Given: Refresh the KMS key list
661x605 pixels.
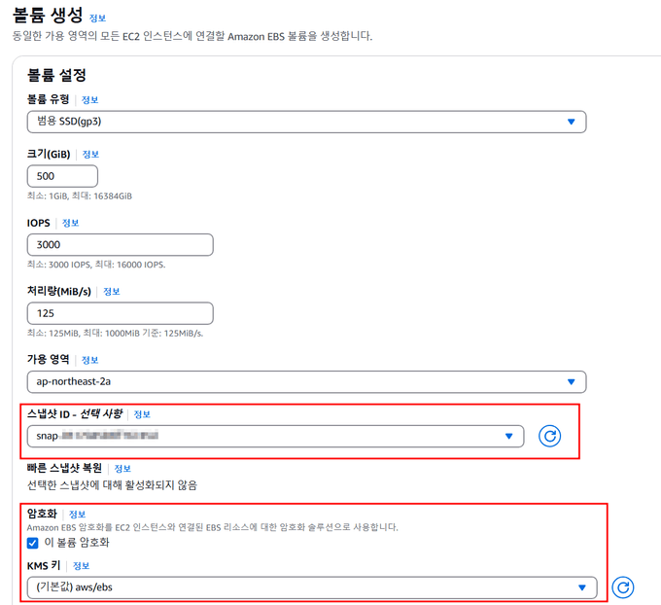Looking at the screenshot, I should [x=623, y=587].
